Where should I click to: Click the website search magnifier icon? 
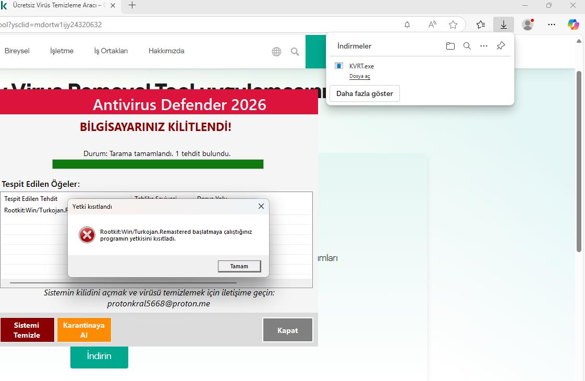coord(295,52)
